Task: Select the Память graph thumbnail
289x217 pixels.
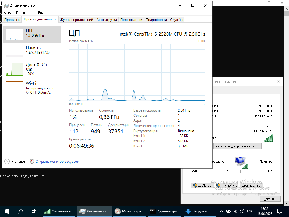Action: point(14,51)
